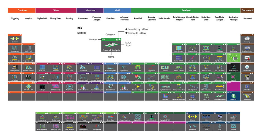This screenshot has height=139, width=262.
Task: Click the Exclusion trigger element icon
Action: 15,38
